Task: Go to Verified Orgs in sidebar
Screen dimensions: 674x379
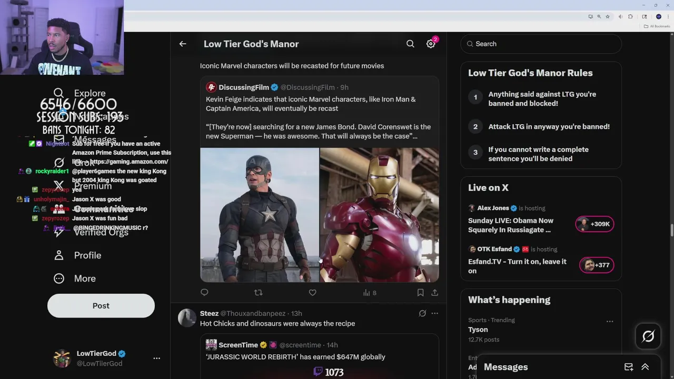Action: click(x=91, y=232)
